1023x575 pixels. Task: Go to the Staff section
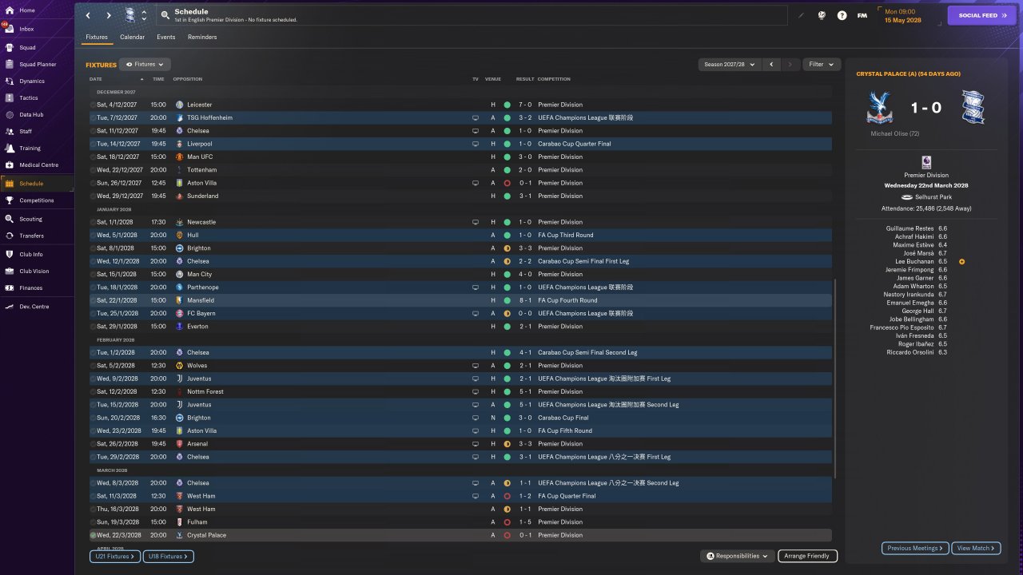click(26, 131)
